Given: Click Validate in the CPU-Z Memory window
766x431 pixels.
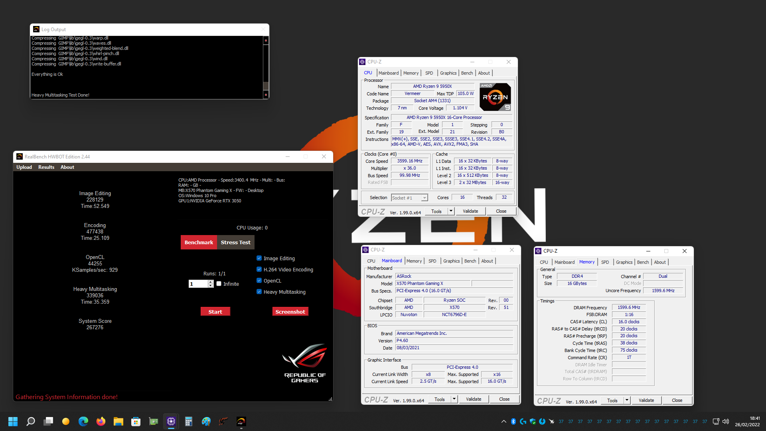Looking at the screenshot, I should [646, 400].
